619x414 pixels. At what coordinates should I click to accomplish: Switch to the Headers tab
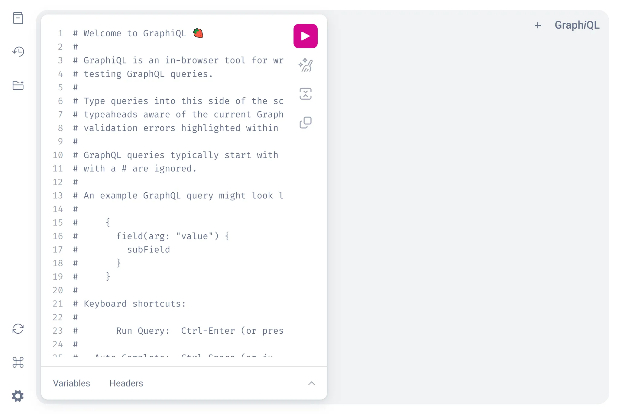(x=126, y=383)
